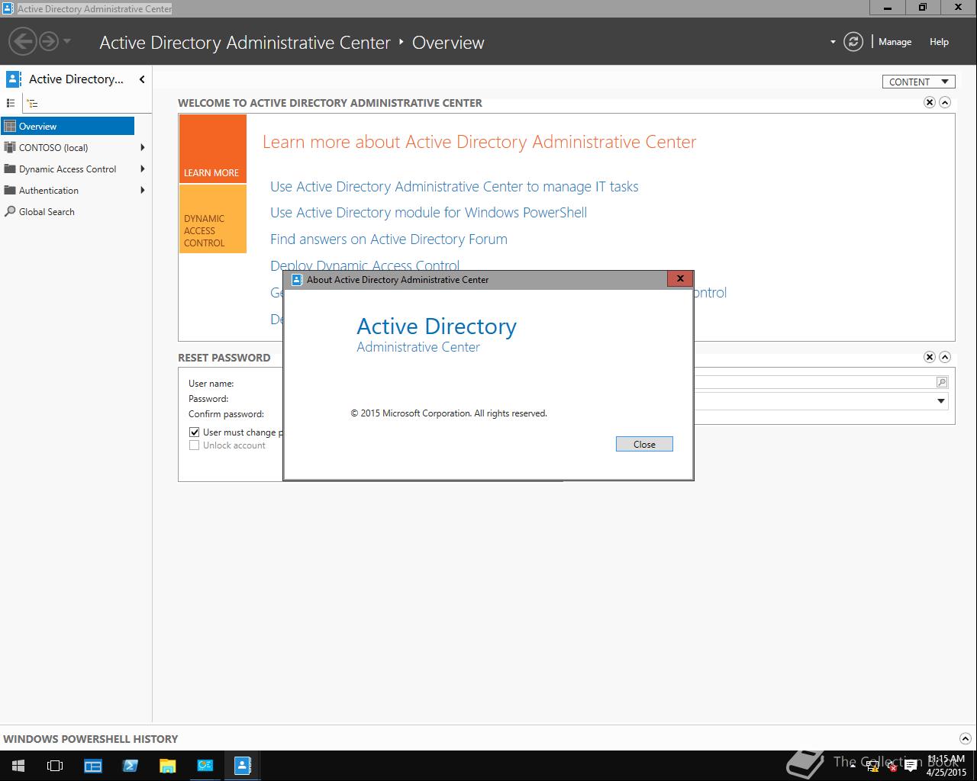This screenshot has height=781, width=977.
Task: Open the action center notification icon
Action: 910,767
